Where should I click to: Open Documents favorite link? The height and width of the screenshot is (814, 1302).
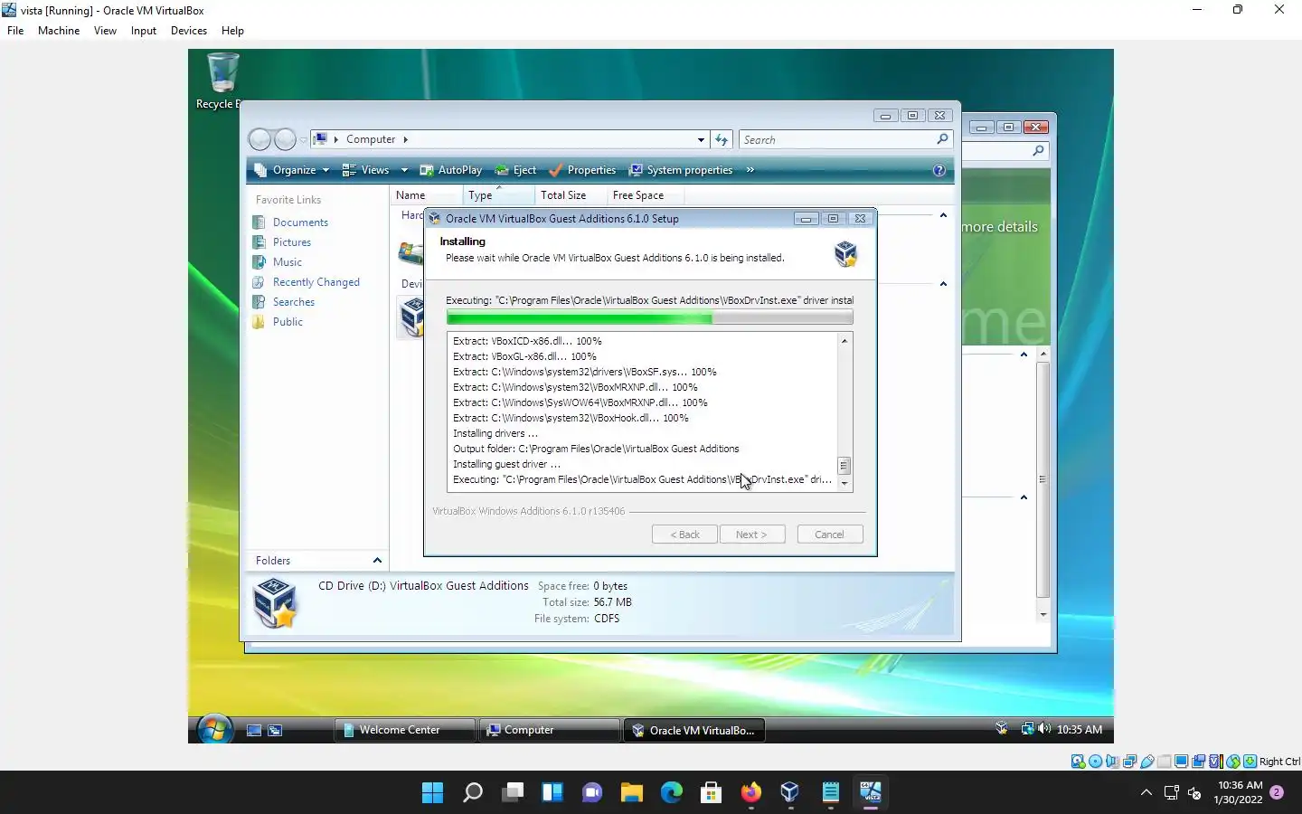pyautogui.click(x=300, y=222)
